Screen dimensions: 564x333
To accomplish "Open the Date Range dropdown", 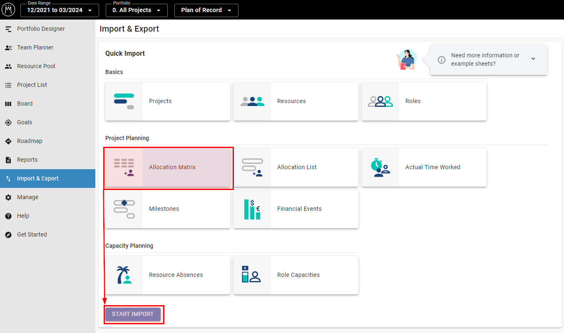I will click(60, 10).
